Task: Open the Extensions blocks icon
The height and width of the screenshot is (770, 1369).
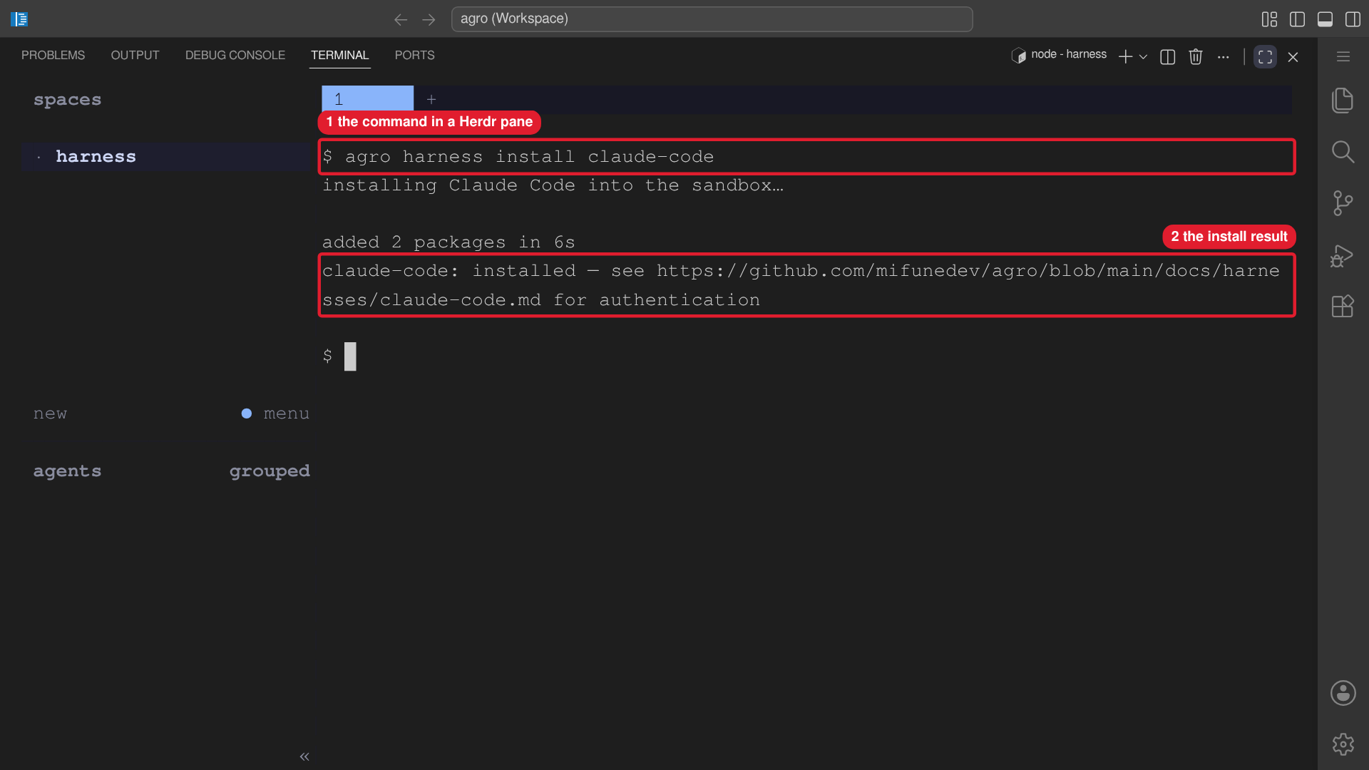Action: [x=1343, y=307]
